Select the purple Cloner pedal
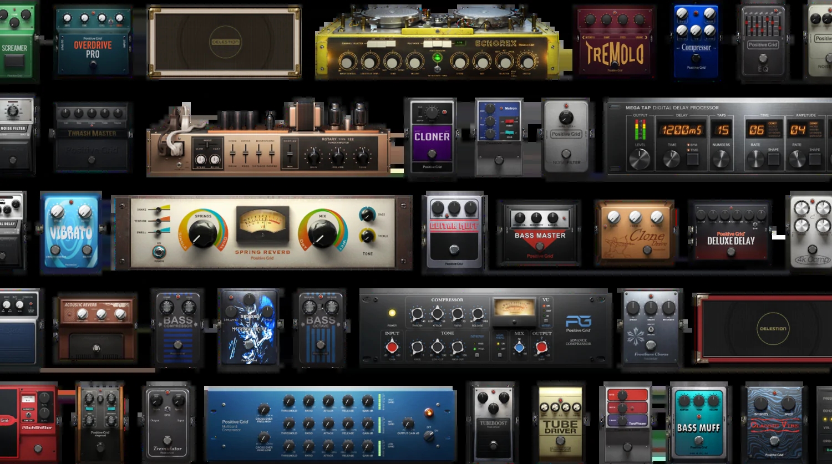This screenshot has width=832, height=464. pos(431,136)
